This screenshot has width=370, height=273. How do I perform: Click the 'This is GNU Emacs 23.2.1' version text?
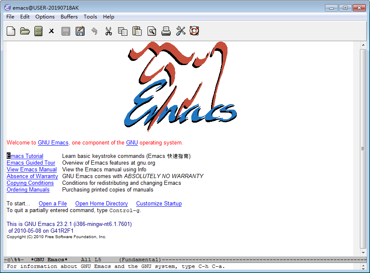point(69,224)
